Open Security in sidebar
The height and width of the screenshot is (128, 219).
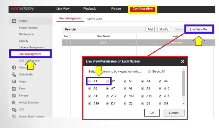(x=23, y=41)
